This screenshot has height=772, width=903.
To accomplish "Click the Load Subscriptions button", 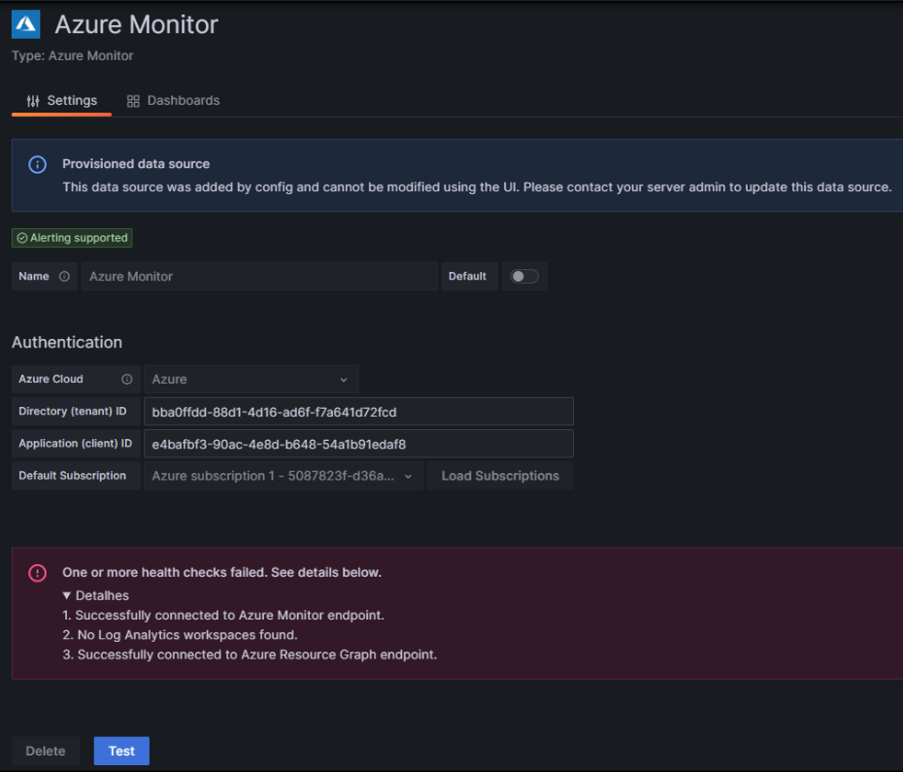I will [500, 476].
